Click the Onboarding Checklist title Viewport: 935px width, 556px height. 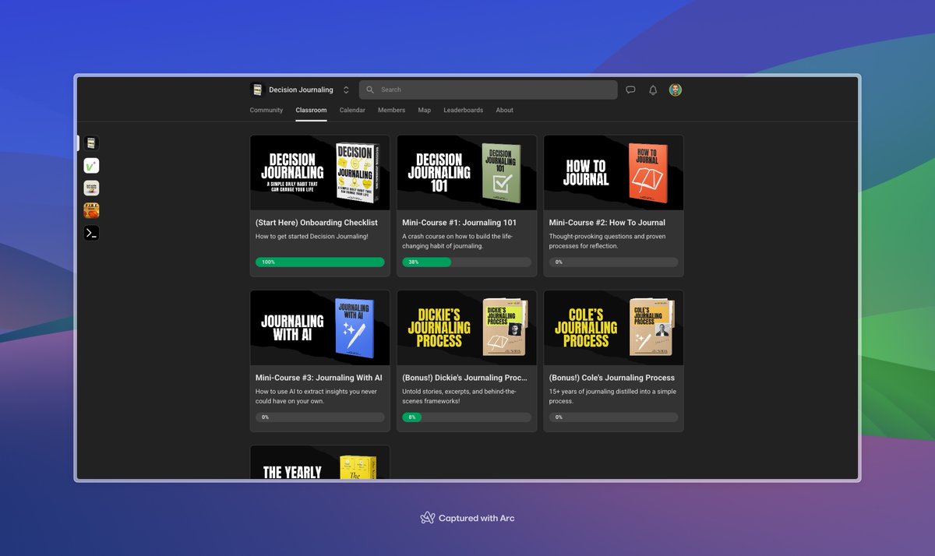tap(316, 223)
